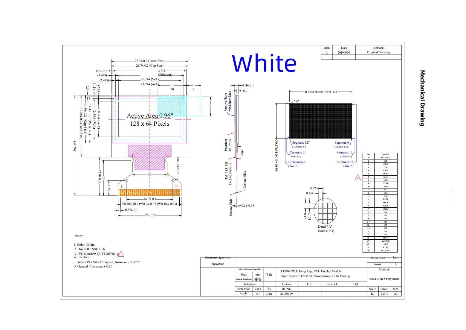Click the "Detail "A"" caption

click(x=325, y=226)
